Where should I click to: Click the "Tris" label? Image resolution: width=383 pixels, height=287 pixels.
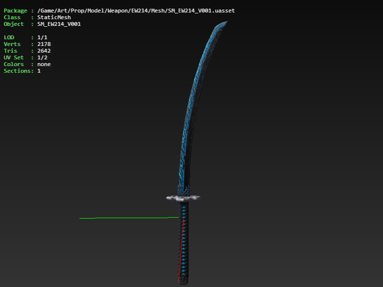click(10, 51)
